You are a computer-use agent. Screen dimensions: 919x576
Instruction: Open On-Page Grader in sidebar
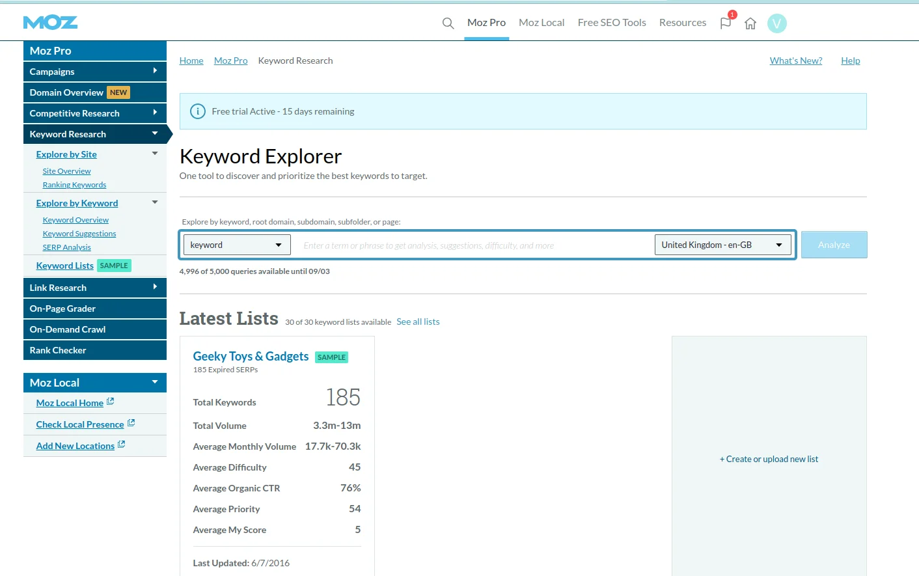95,309
